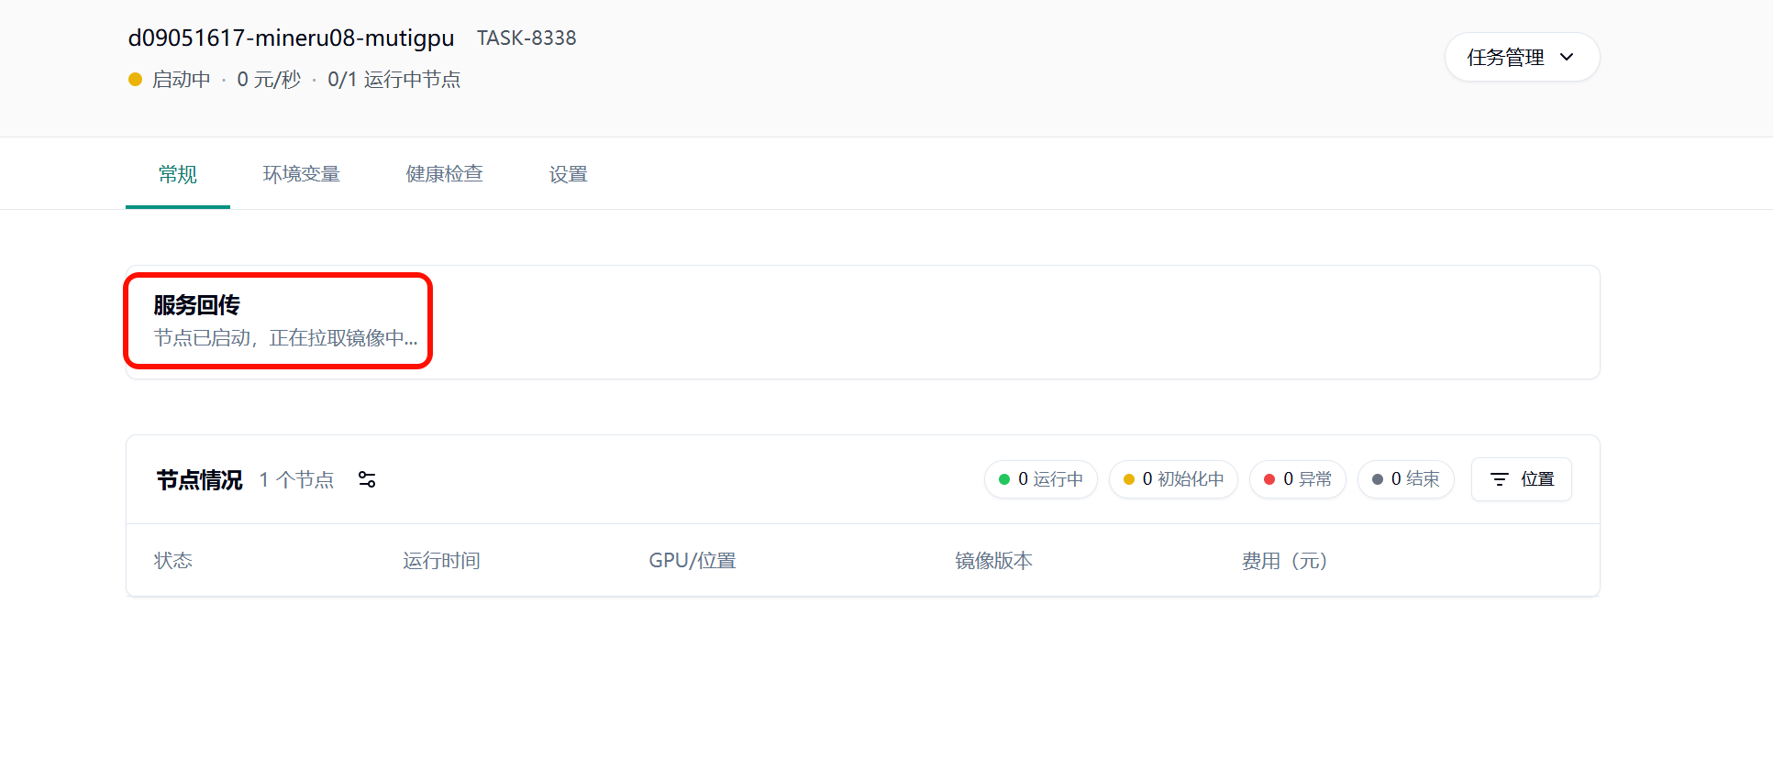This screenshot has width=1773, height=768.
Task: Click the TASK-8338 identifier
Action: coord(526,38)
